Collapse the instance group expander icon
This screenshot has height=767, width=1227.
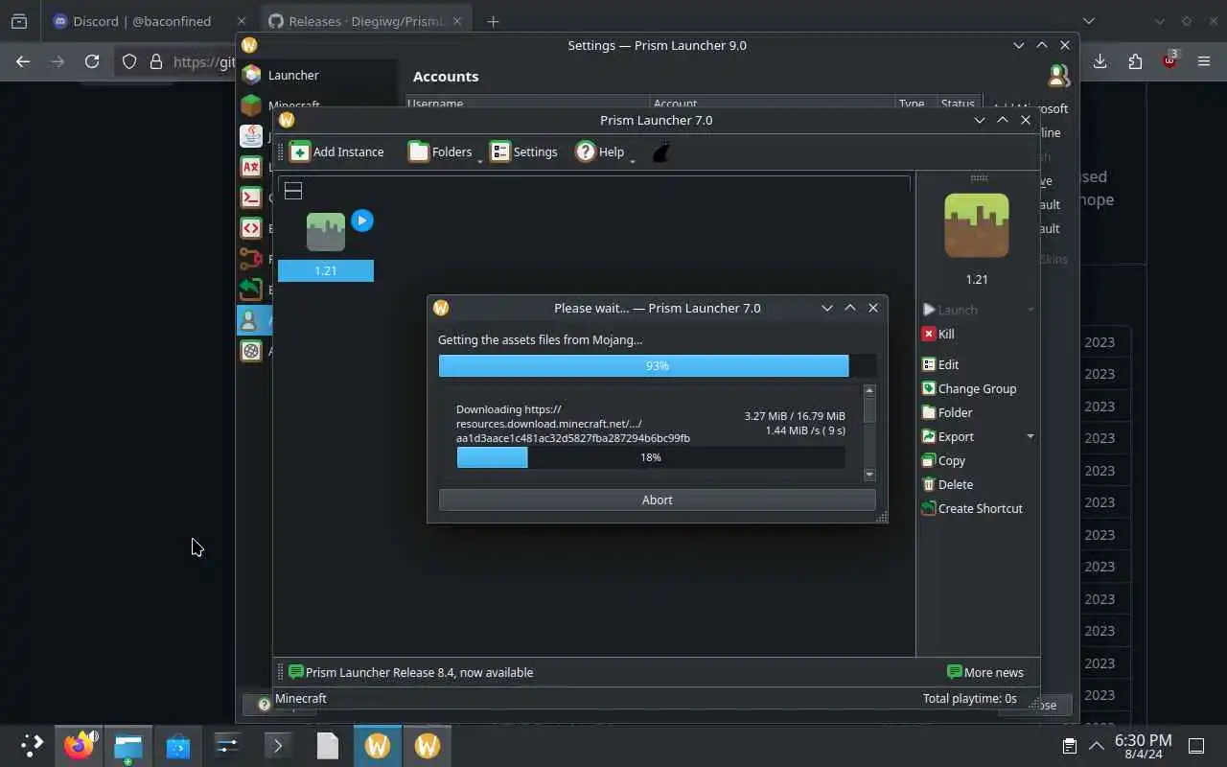click(293, 191)
